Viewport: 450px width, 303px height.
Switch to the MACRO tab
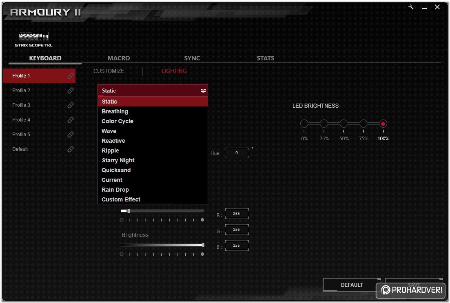point(119,58)
